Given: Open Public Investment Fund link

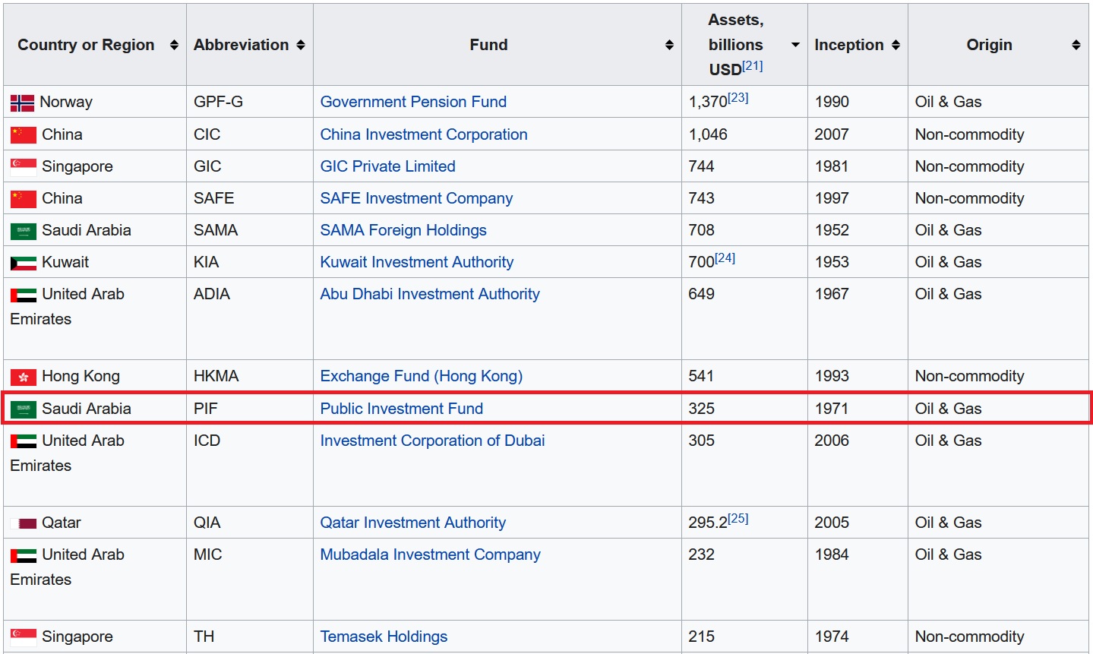Looking at the screenshot, I should 401,409.
